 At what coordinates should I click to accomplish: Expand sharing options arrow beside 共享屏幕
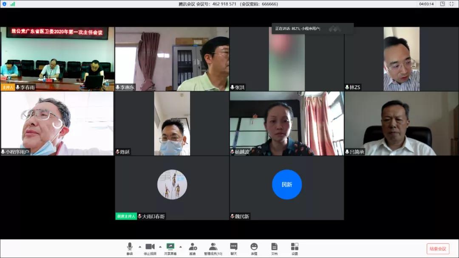pos(181,247)
